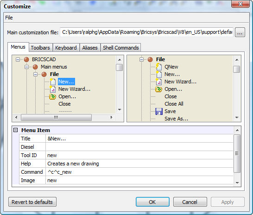
Task: Click the Tool ID value new
Action: tap(139, 155)
